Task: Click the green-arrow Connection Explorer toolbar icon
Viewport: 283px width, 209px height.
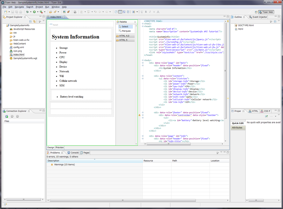Action: point(7,116)
